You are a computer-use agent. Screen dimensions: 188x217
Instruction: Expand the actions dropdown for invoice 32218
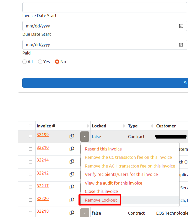[x=85, y=213]
